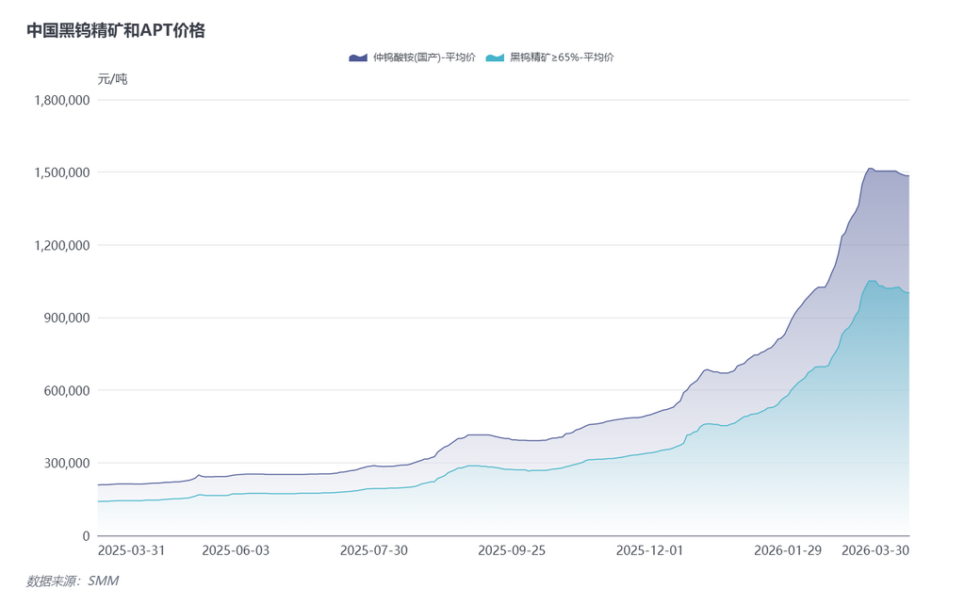Viewport: 965px width, 606px height.
Task: Select the 600,000 y-axis label
Action: pos(67,390)
